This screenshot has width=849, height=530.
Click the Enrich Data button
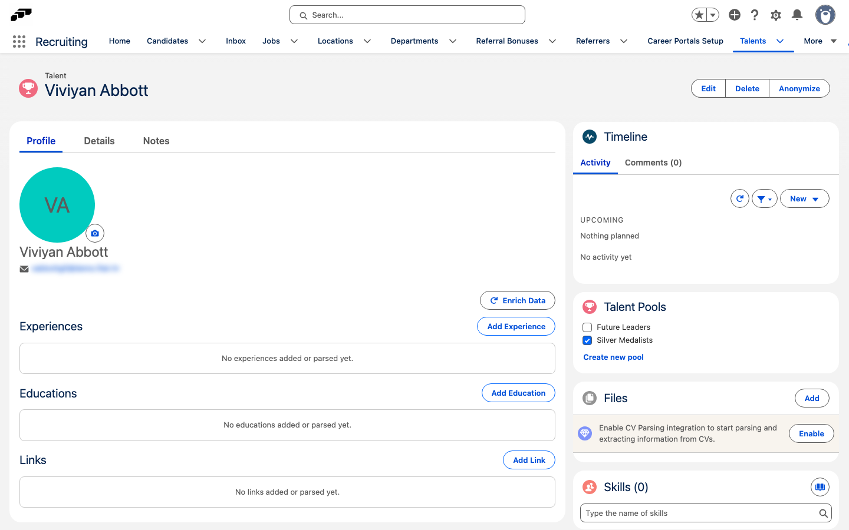518,300
